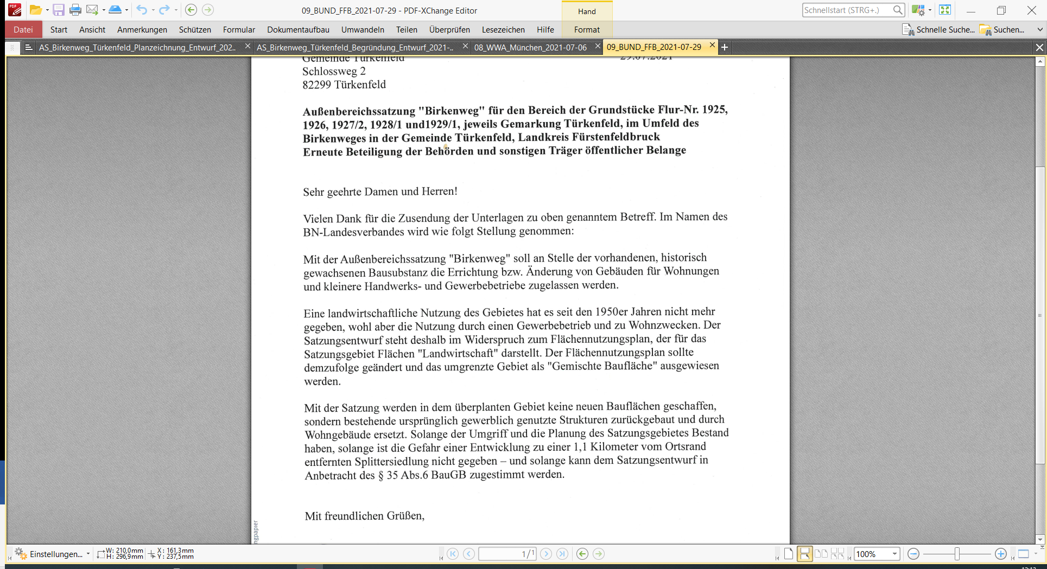Screen dimensions: 1047x569
Task: Print the document using the printer icon
Action: coord(75,10)
